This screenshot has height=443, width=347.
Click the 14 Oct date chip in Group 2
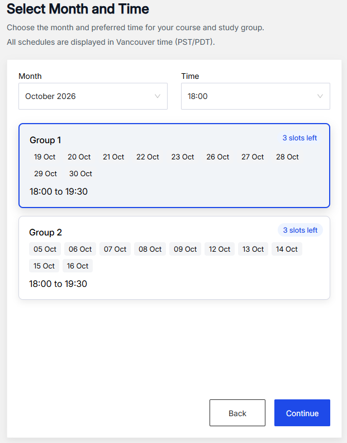[x=287, y=249]
